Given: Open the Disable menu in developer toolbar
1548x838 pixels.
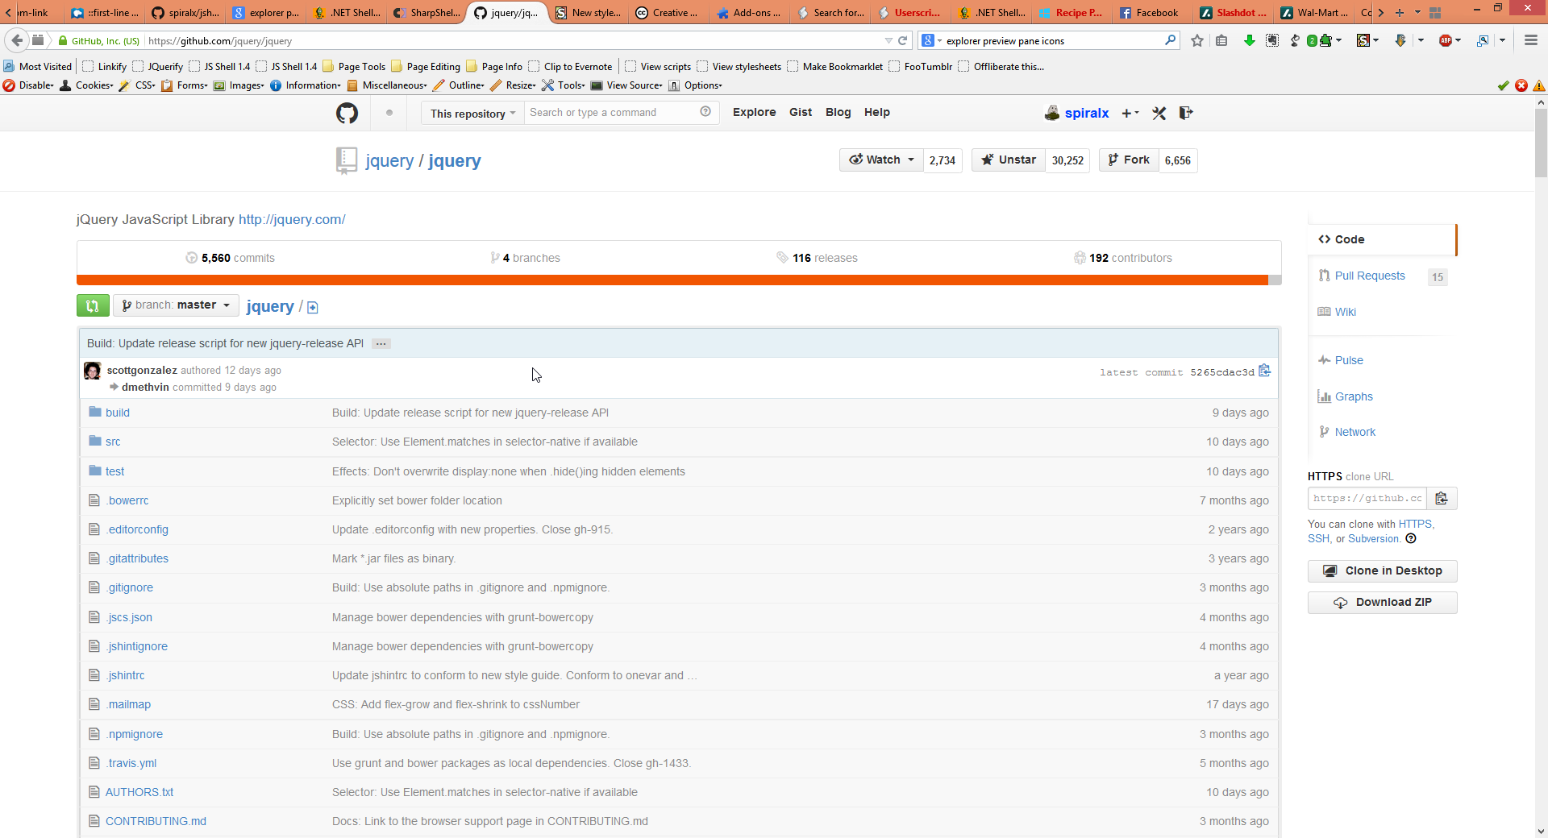Looking at the screenshot, I should (29, 85).
